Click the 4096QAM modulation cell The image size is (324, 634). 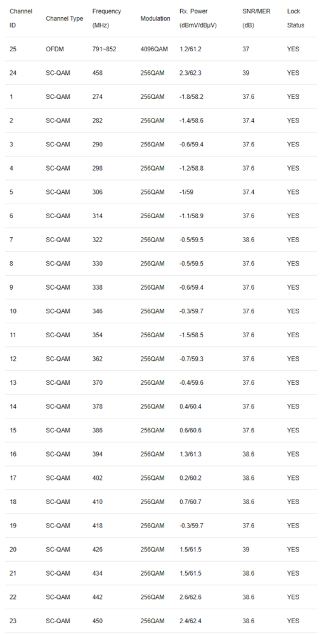click(x=153, y=49)
